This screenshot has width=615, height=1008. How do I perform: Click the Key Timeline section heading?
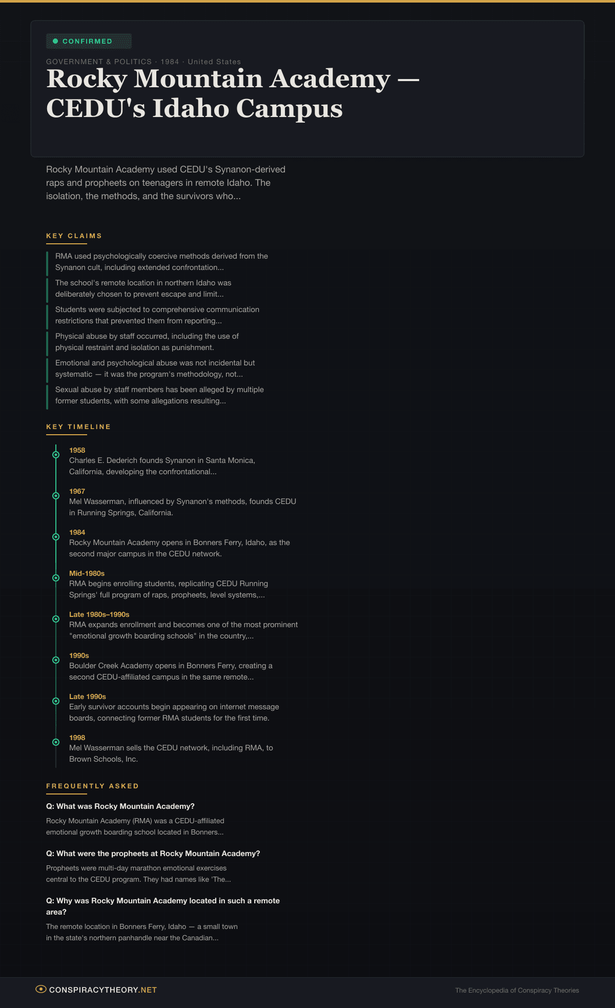click(x=78, y=427)
